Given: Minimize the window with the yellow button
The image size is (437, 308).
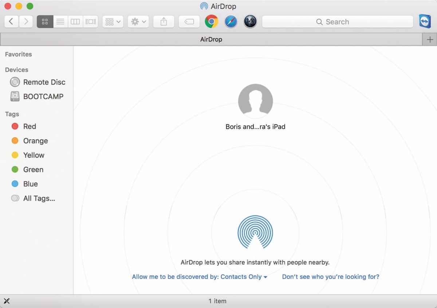Looking at the screenshot, I should pos(19,6).
